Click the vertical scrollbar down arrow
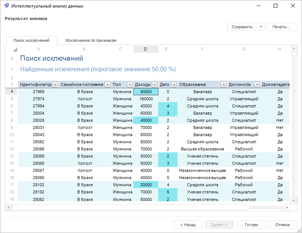302x233 pixels. (x=293, y=200)
